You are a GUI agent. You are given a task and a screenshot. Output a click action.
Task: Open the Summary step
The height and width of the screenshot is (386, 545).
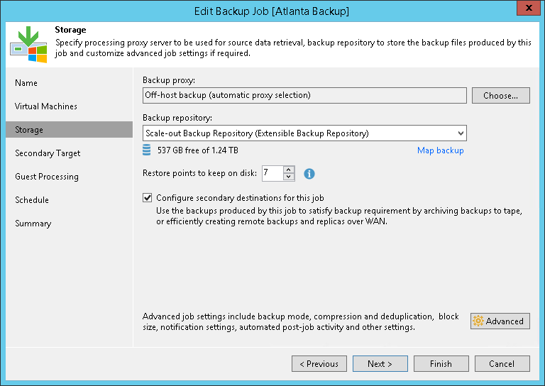(33, 224)
